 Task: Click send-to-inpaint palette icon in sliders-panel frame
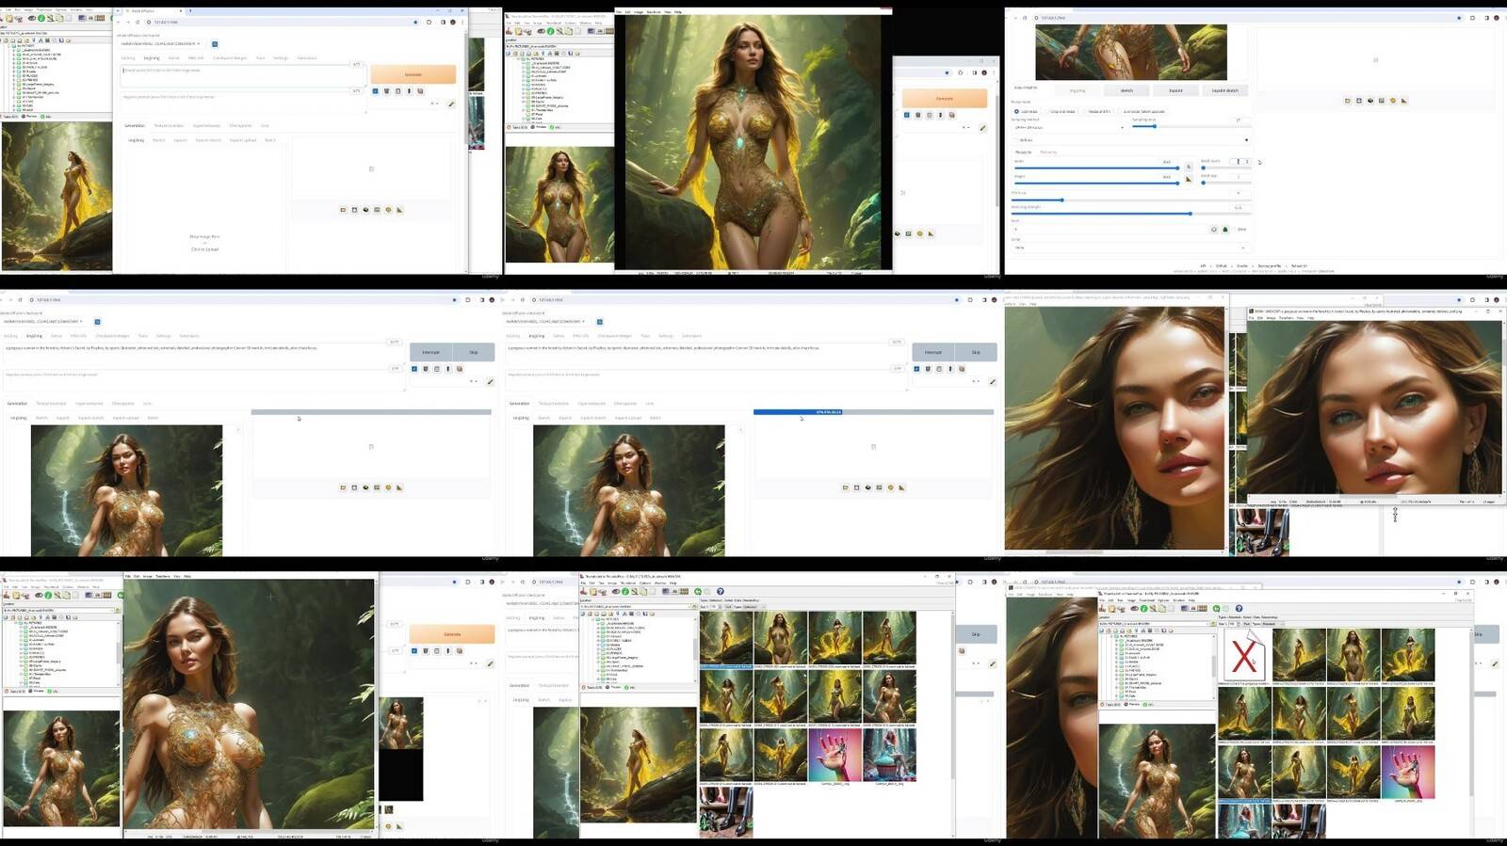click(1392, 101)
